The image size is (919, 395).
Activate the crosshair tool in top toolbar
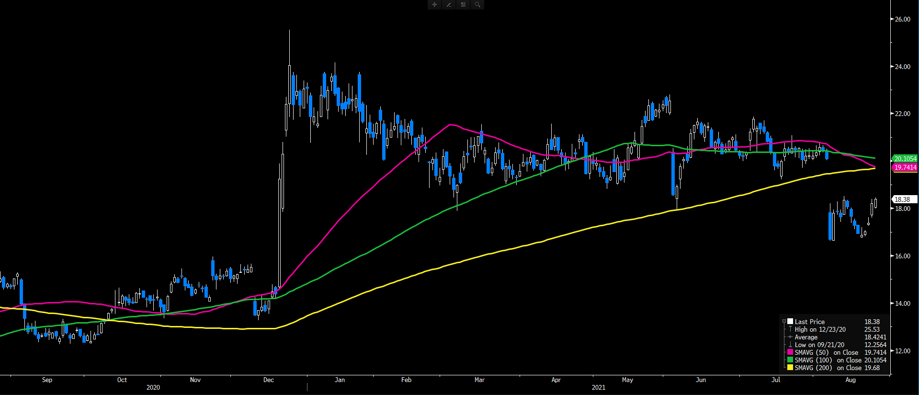(434, 5)
